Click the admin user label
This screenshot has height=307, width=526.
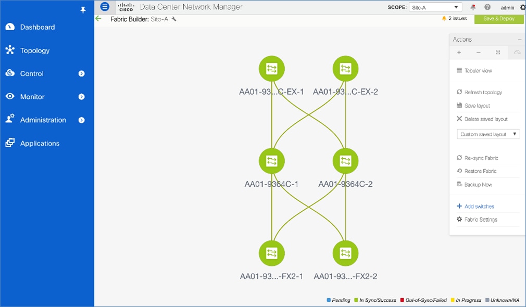point(507,8)
